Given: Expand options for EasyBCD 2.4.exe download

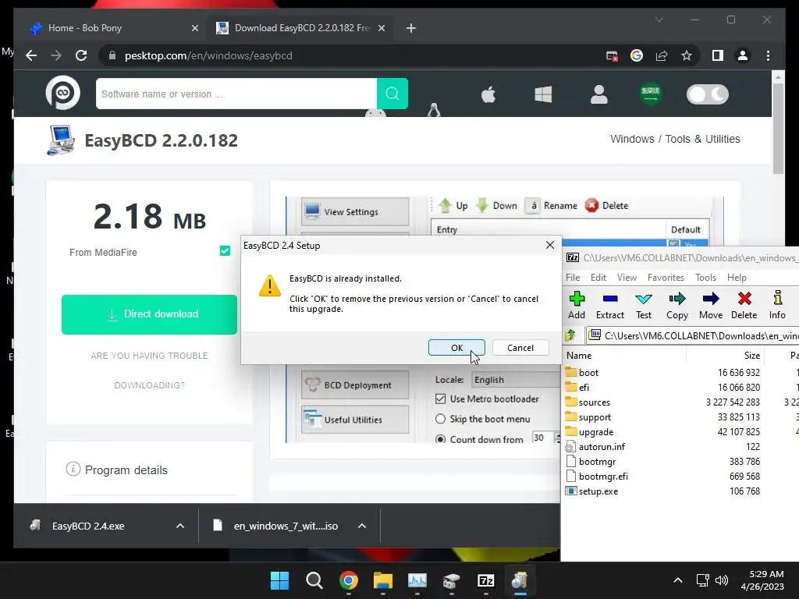Looking at the screenshot, I should click(180, 526).
